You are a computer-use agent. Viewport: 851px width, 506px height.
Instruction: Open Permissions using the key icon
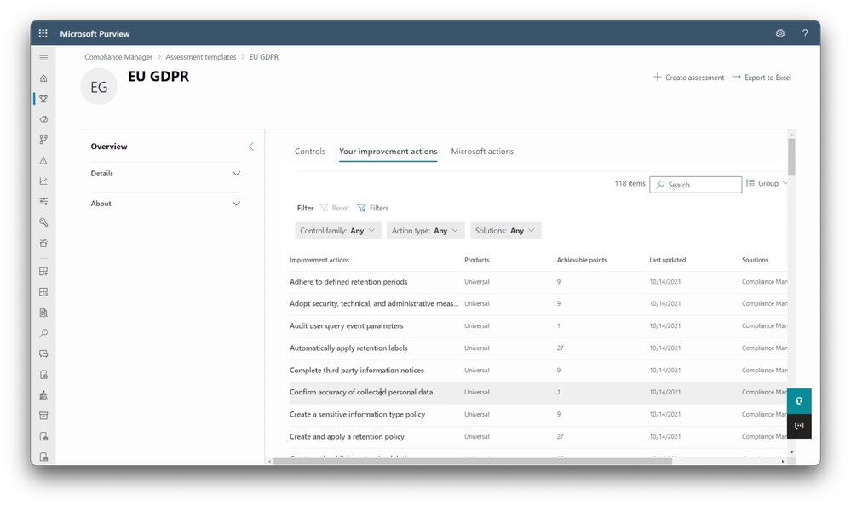point(43,222)
